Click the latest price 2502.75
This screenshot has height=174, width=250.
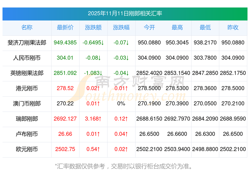[x=65, y=149]
